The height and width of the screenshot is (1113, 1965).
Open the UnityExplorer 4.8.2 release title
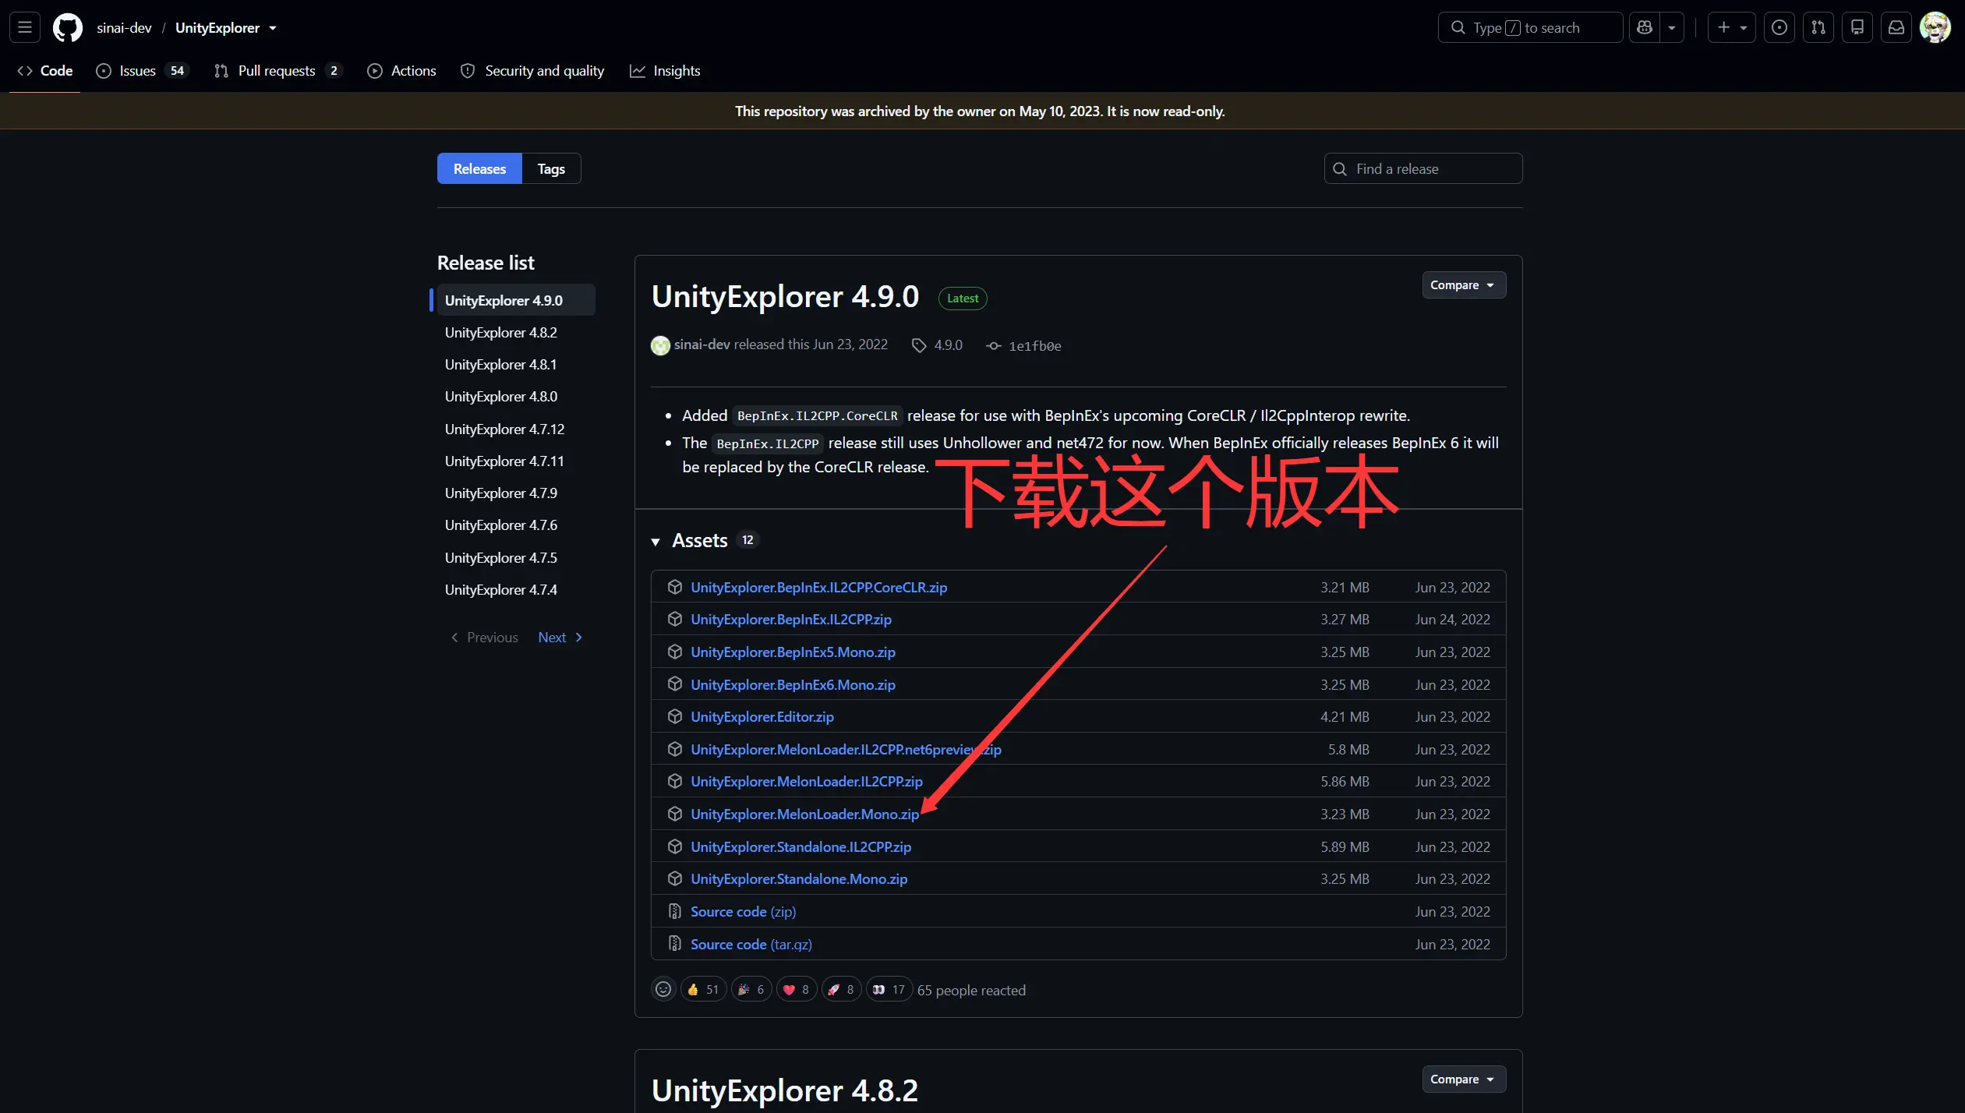click(x=785, y=1091)
